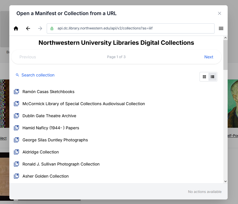238x204 pixels.
Task: Click the collection icon beside Ramón Casas Sketchbooks
Action: 16,92
